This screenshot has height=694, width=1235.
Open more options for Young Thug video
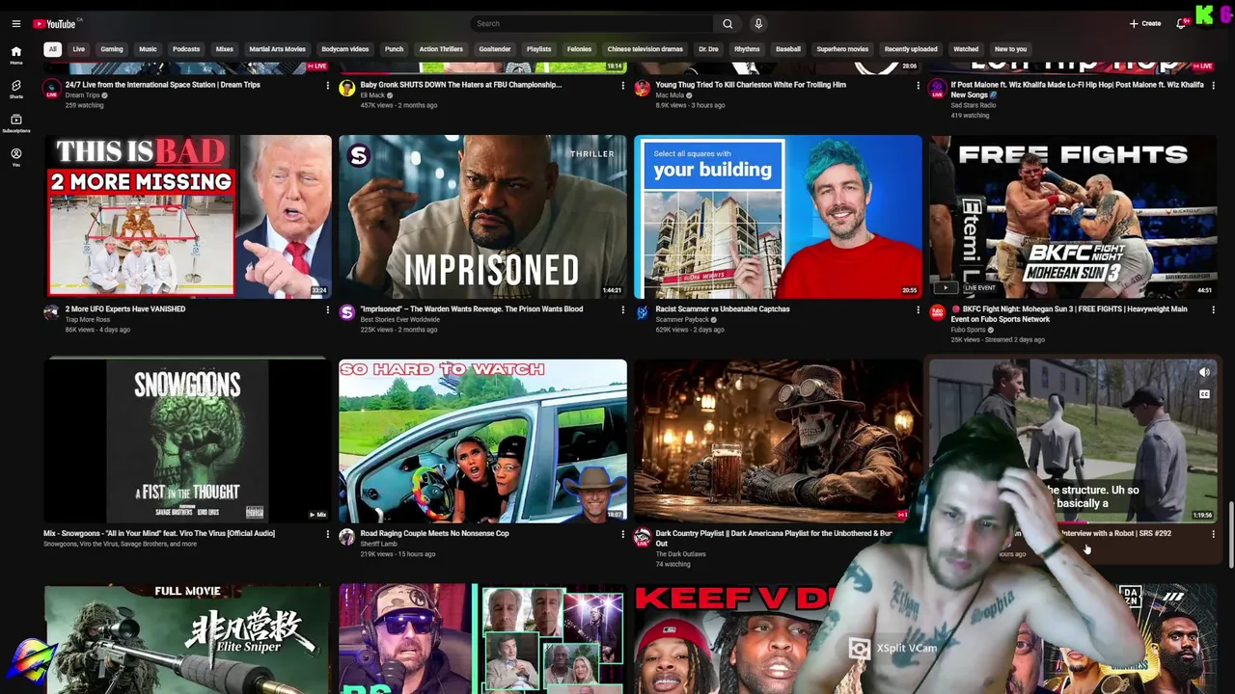click(x=918, y=85)
